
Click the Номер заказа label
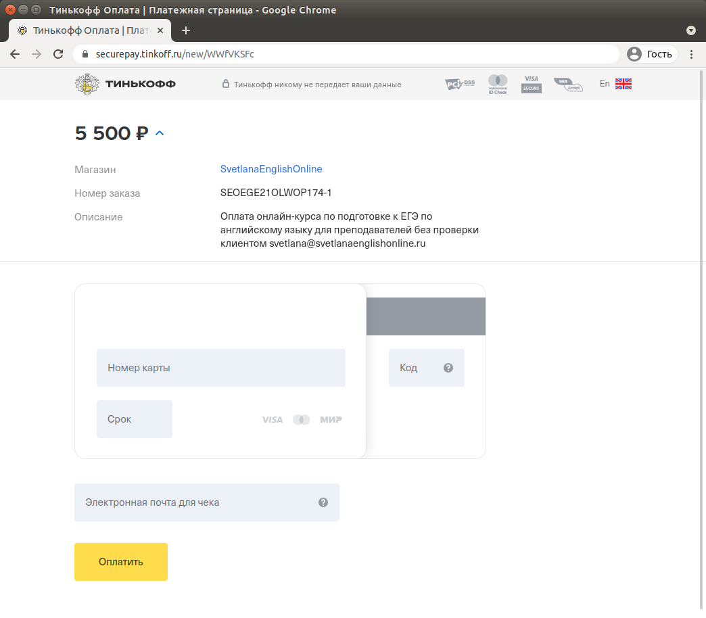pos(107,193)
